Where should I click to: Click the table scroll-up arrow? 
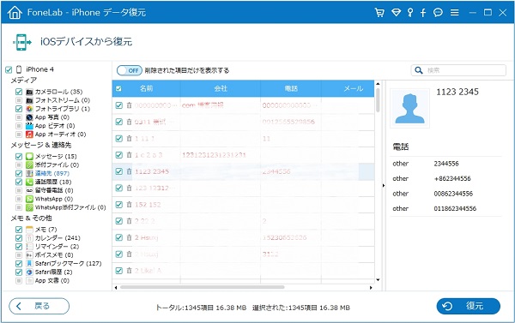(x=378, y=84)
